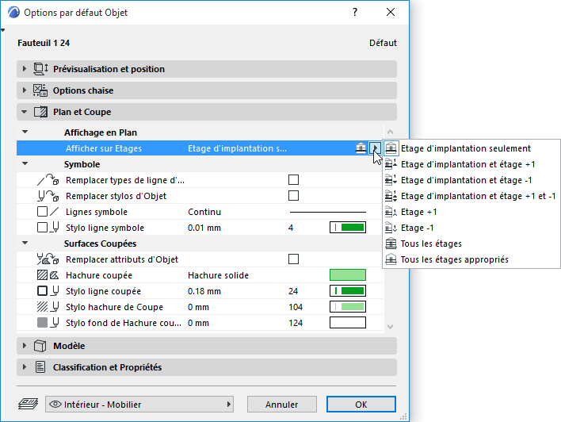
Task: Click the Options chaise panel icon
Action: 41,90
